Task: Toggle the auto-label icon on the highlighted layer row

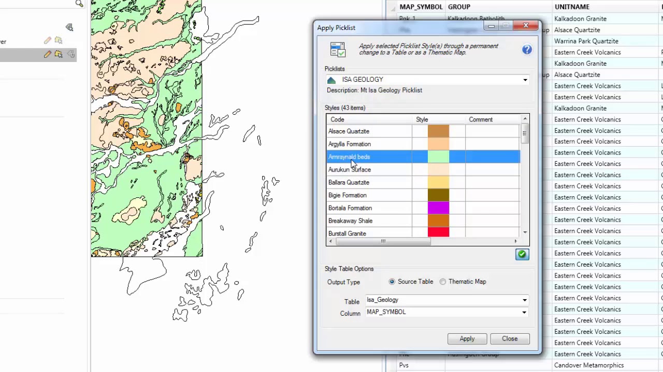Action: click(x=71, y=54)
